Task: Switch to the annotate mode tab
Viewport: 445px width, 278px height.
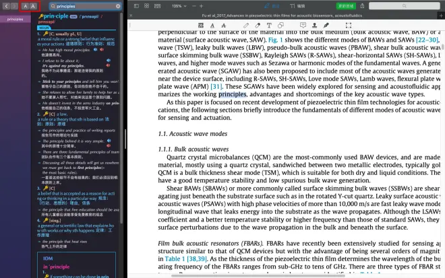Action: point(272,6)
